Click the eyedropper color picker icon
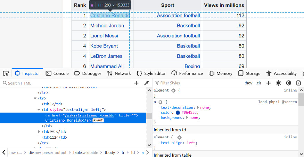This screenshot has width=304, height=157. [146, 83]
